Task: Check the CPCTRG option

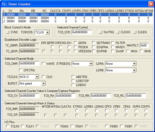Action: tap(21, 70)
